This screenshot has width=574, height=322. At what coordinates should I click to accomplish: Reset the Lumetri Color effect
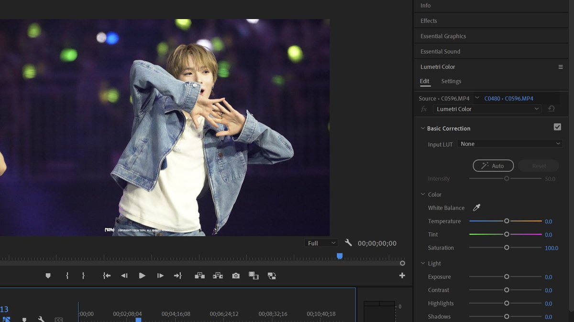pos(551,109)
